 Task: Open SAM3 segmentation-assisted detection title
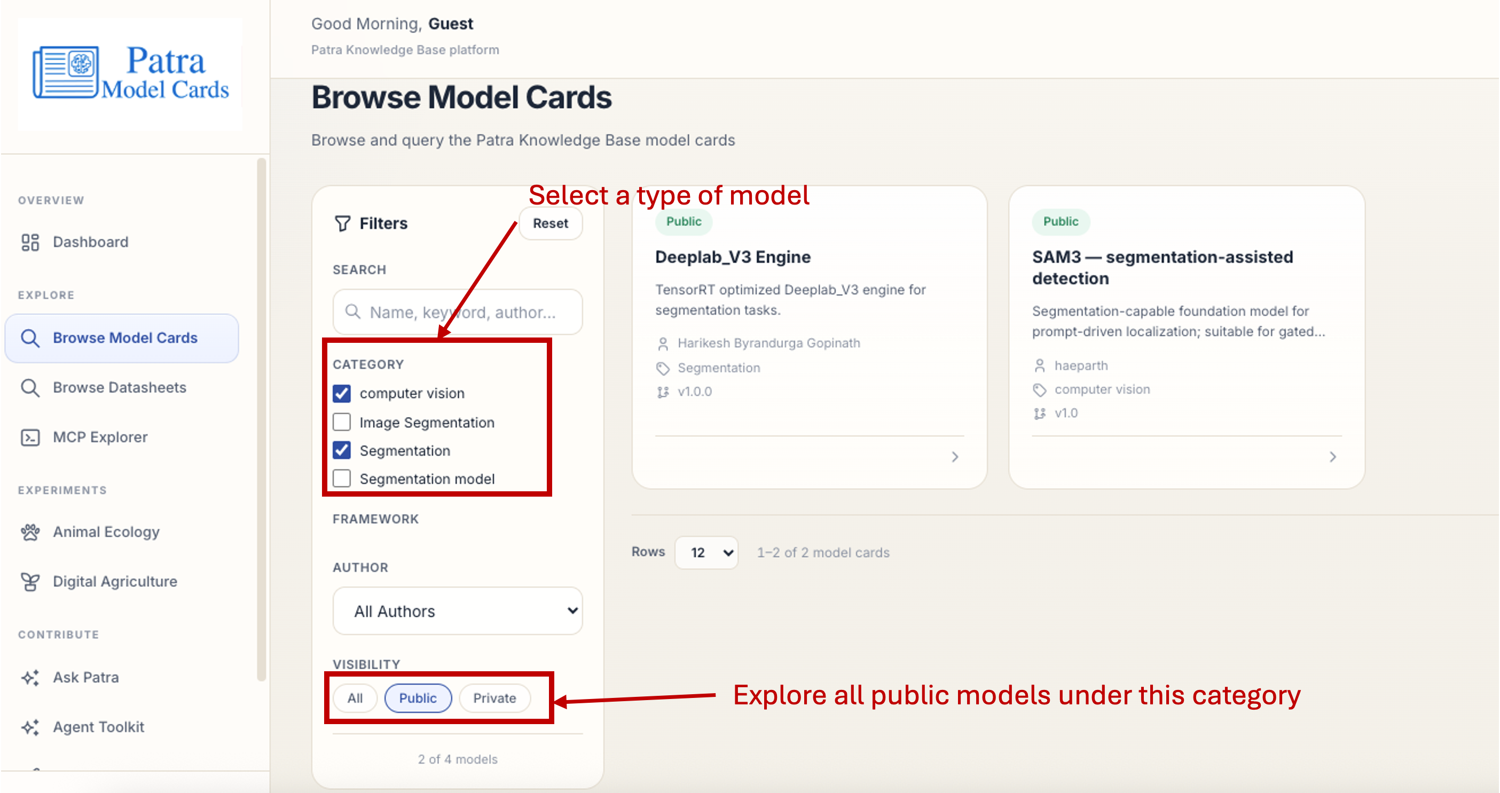pos(1163,268)
